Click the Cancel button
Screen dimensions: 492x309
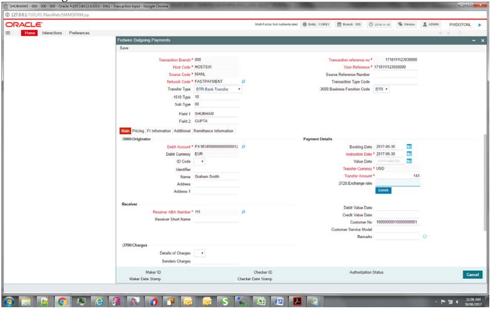pos(472,275)
